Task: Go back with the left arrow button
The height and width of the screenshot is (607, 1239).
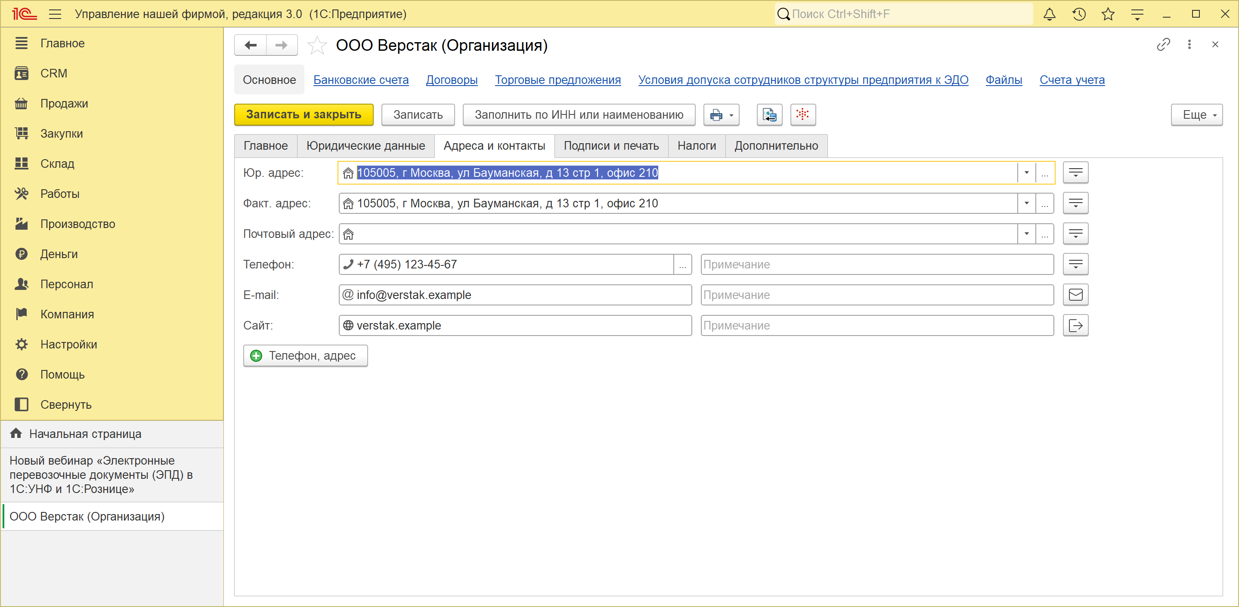Action: (251, 45)
